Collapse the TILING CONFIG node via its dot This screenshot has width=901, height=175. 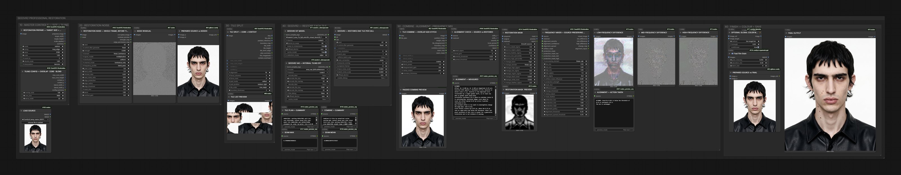click(x=23, y=72)
